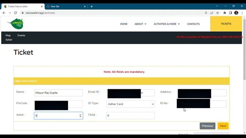Click the Name input field
Image resolution: width=246 pixels, height=138 pixels.
click(58, 93)
